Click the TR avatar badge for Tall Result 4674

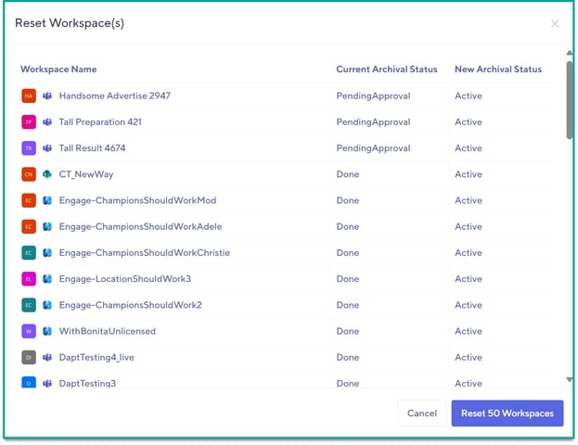(29, 148)
